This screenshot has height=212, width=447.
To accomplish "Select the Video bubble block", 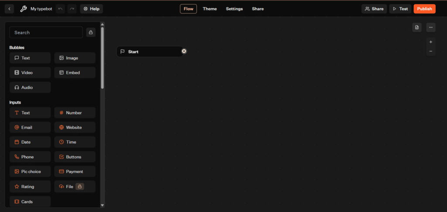I will [30, 73].
